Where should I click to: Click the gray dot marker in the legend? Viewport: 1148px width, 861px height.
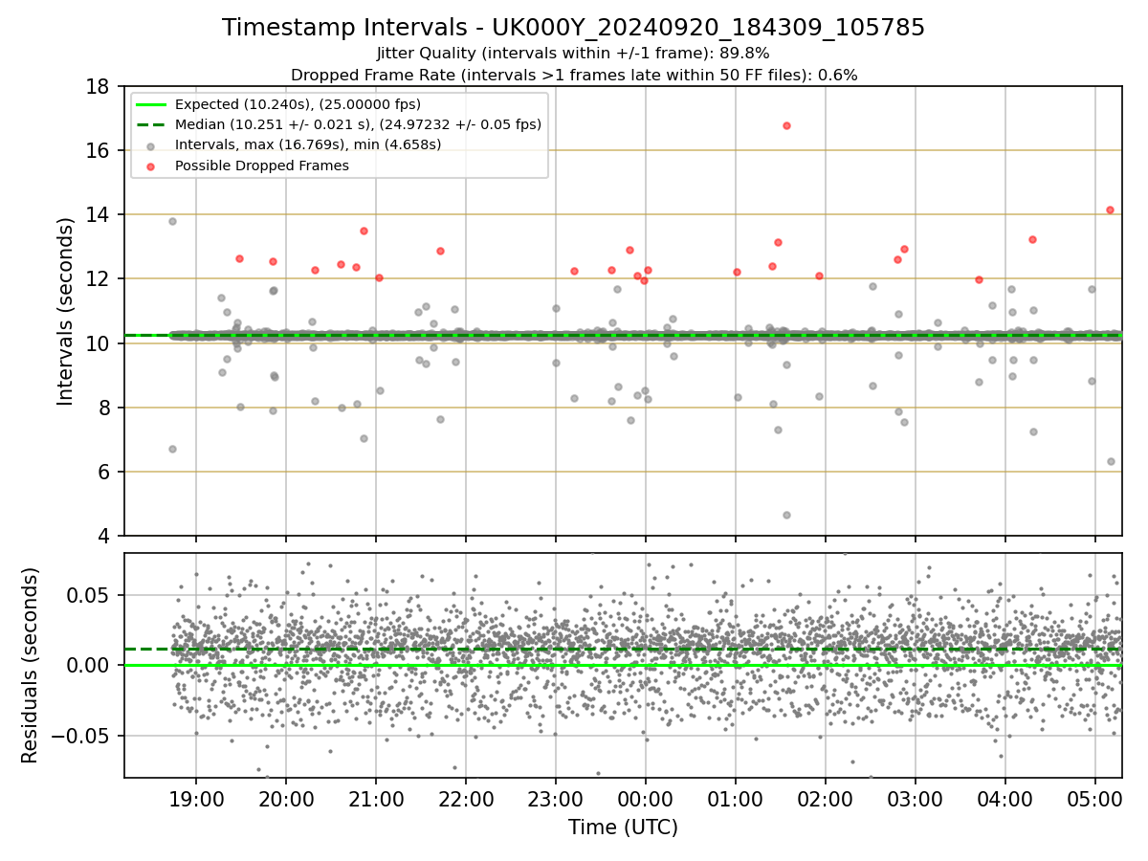[x=152, y=145]
